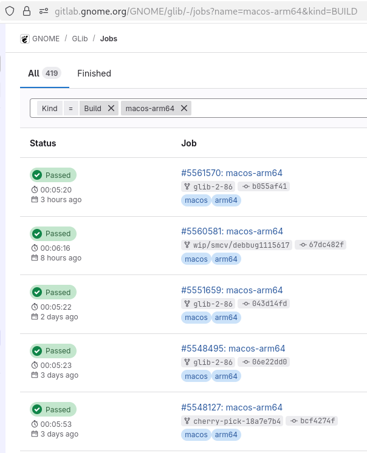Open the GLib breadcrumb link
This screenshot has height=453, width=367.
(x=80, y=39)
